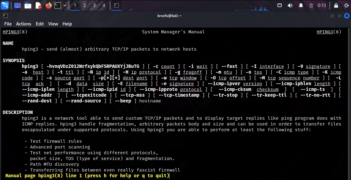
Task: Open the Help menu
Action: point(67,24)
